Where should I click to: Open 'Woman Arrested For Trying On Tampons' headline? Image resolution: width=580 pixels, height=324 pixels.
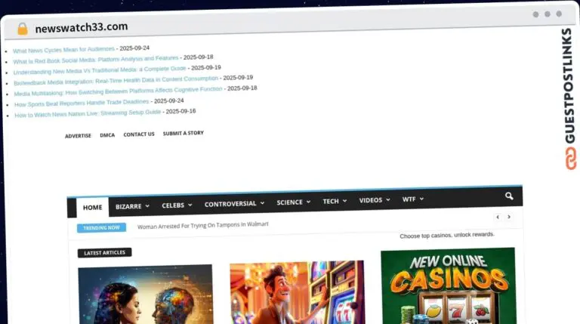[202, 225]
